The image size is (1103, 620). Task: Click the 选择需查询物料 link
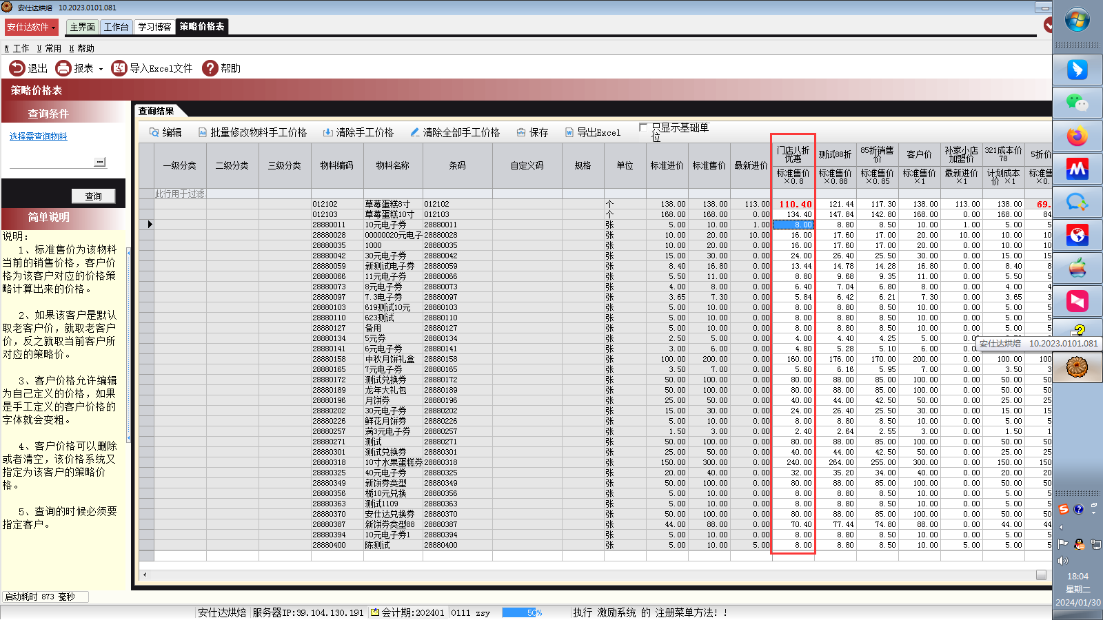point(39,136)
